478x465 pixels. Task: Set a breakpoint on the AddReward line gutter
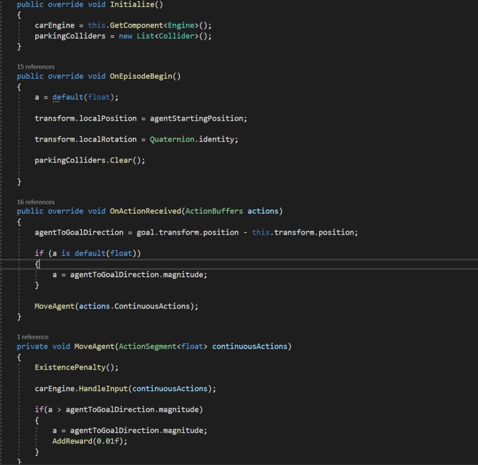(x=6, y=441)
